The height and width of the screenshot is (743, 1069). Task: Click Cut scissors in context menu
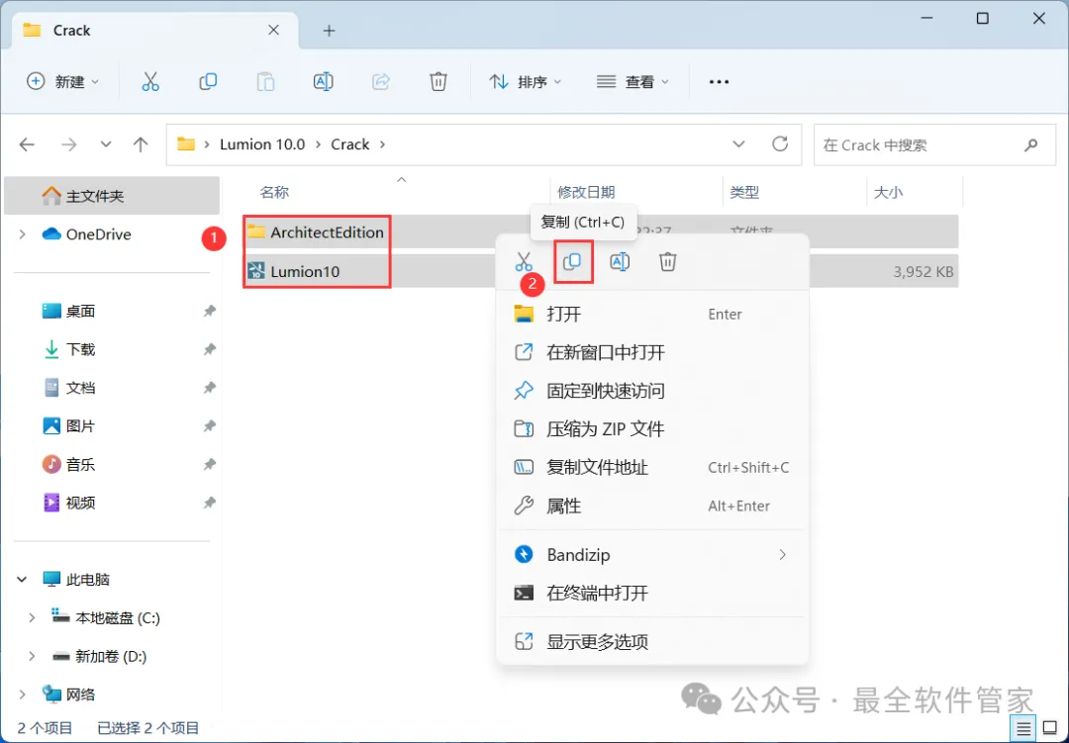coord(524,262)
